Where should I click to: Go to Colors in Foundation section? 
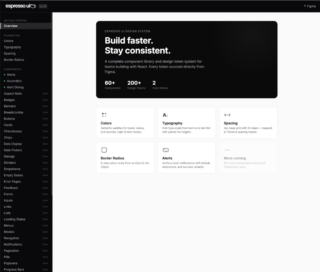tap(26, 41)
